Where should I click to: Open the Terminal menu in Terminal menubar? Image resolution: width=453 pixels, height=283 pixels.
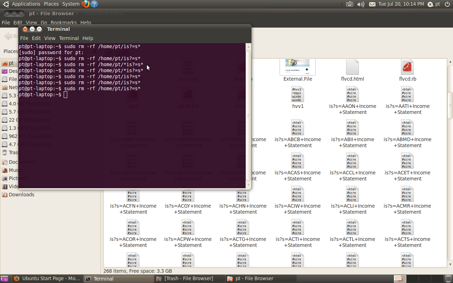click(x=69, y=38)
